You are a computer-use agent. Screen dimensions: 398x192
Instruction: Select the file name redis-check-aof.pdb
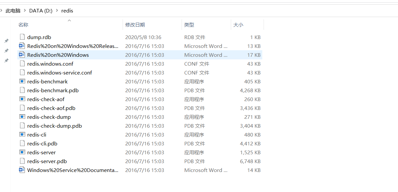pyautogui.click(x=51, y=108)
